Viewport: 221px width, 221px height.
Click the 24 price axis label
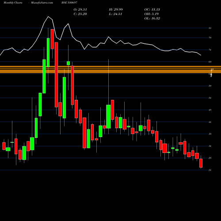coord(210,170)
